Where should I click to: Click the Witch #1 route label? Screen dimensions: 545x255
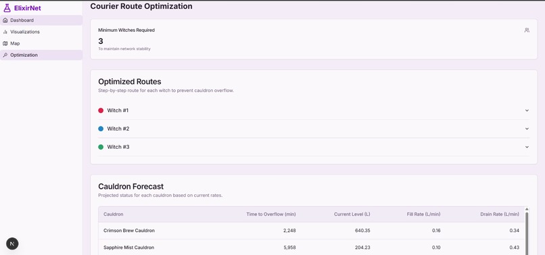pos(118,110)
